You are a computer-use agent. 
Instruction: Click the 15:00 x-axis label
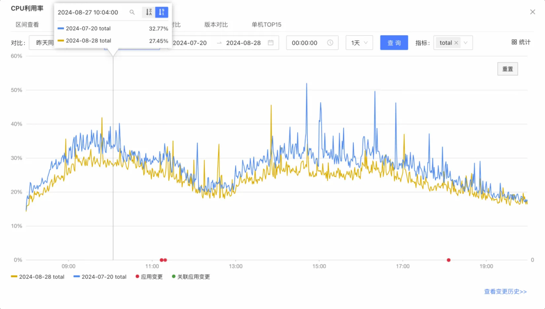(x=319, y=266)
